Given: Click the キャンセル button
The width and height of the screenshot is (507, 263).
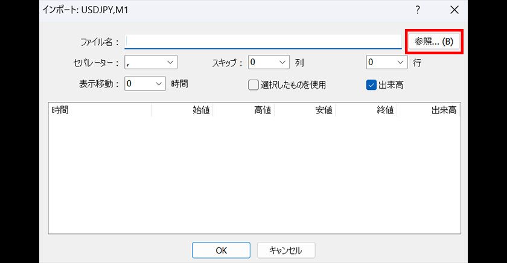Looking at the screenshot, I should [285, 250].
